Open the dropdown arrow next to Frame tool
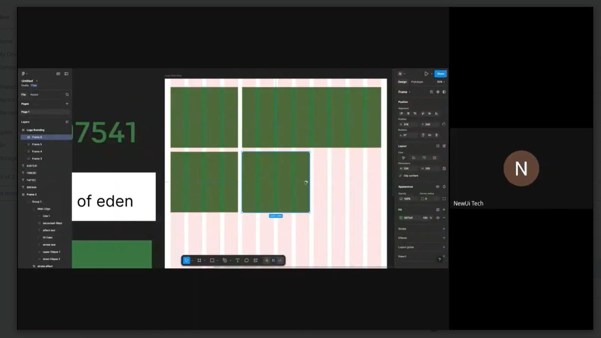 (205, 260)
